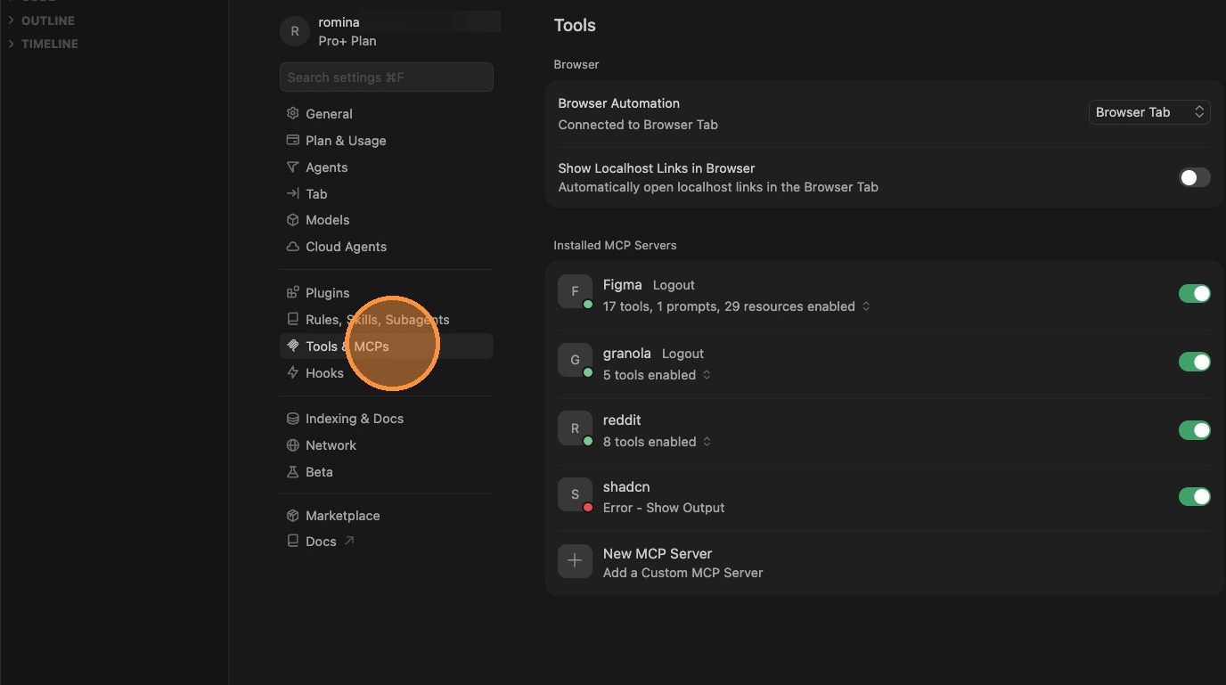The height and width of the screenshot is (685, 1226).
Task: Open the Browser Tab dropdown
Action: point(1149,111)
